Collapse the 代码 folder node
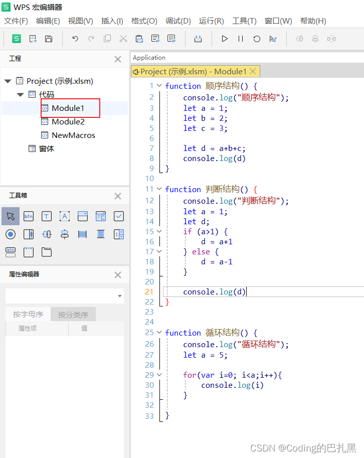Screen dimensions: 364x458 point(20,94)
